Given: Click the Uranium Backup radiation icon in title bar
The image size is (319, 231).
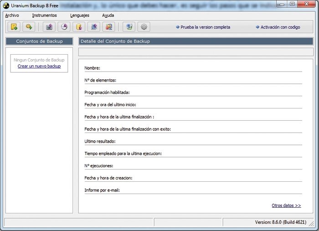Looking at the screenshot, I should click(x=6, y=5).
